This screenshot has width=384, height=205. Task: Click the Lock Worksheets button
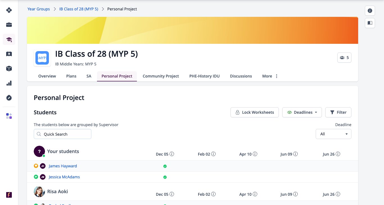coord(254,112)
